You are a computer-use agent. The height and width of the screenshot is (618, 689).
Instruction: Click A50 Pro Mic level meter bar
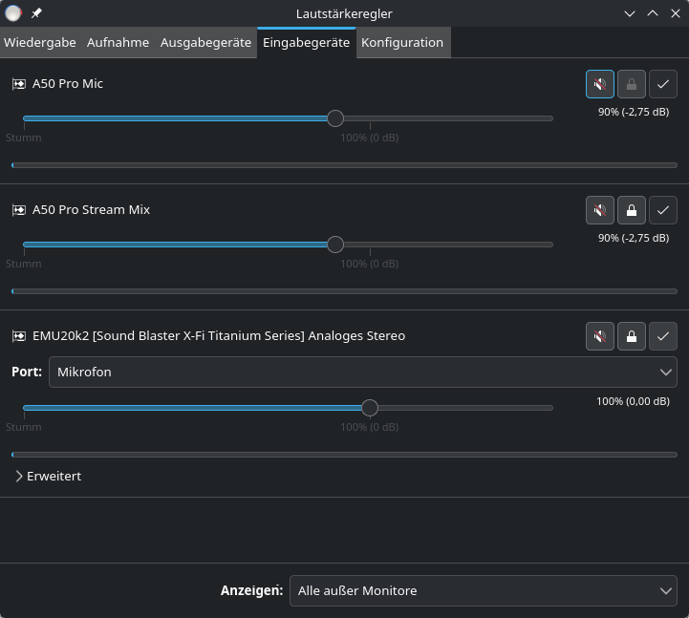point(344,165)
